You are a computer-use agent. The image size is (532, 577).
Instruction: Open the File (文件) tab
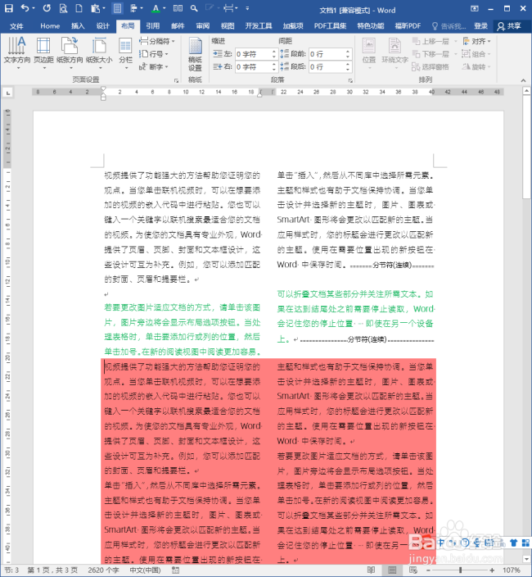[x=16, y=26]
